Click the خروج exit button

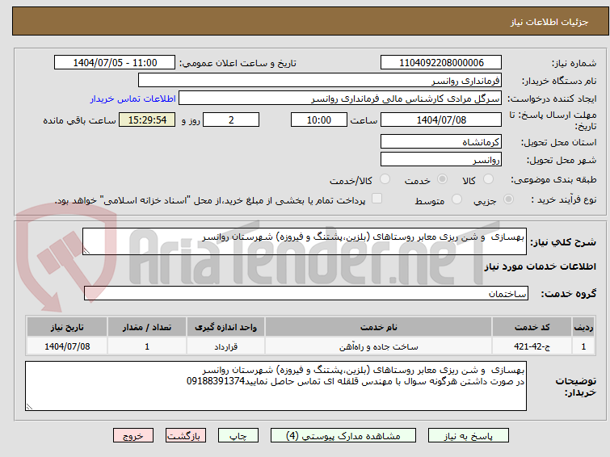tap(133, 436)
